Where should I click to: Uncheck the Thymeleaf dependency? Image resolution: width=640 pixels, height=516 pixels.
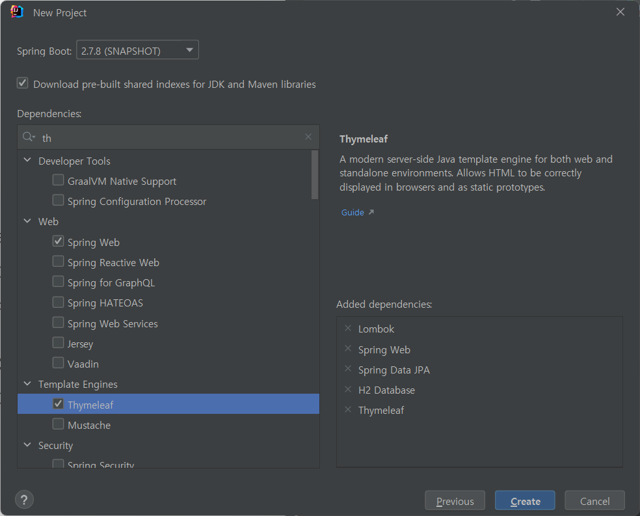[58, 403]
